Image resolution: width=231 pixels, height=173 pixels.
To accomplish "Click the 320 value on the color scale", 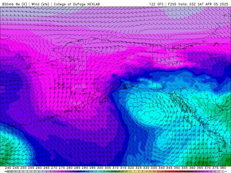I will [131, 168].
